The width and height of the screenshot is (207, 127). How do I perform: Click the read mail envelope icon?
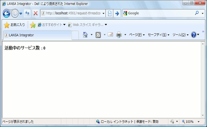click(110, 35)
